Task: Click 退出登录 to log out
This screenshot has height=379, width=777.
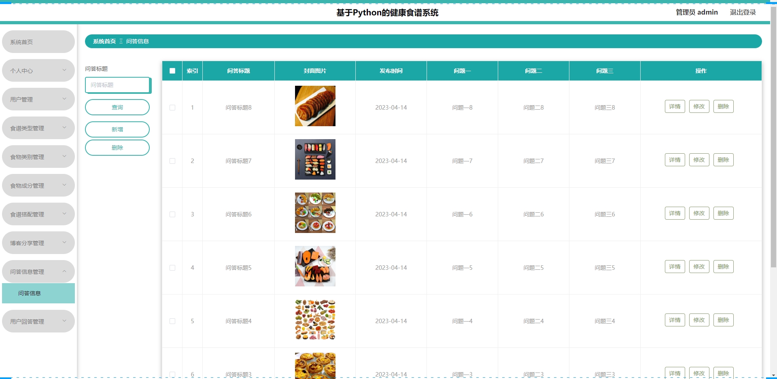Action: coord(743,12)
